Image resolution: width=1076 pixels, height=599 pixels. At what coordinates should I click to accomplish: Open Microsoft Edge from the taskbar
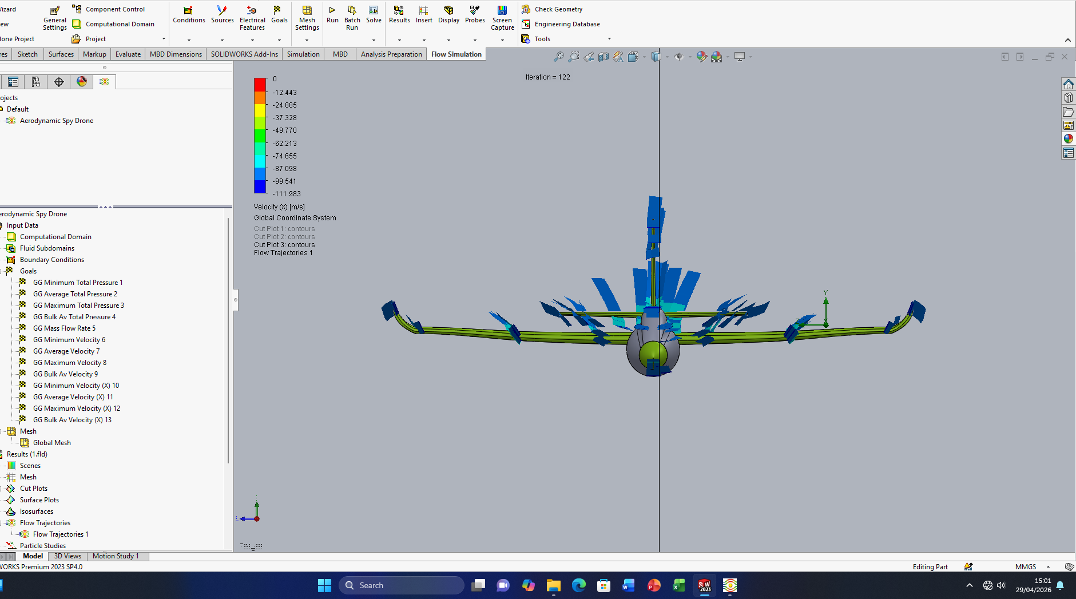pos(578,585)
